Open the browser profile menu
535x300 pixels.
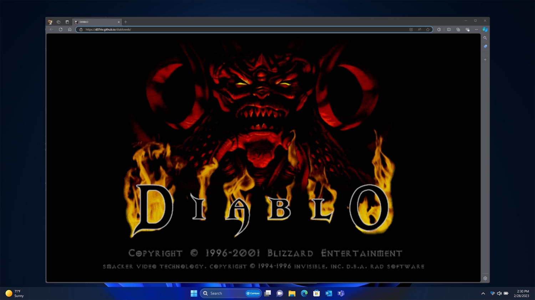50,22
